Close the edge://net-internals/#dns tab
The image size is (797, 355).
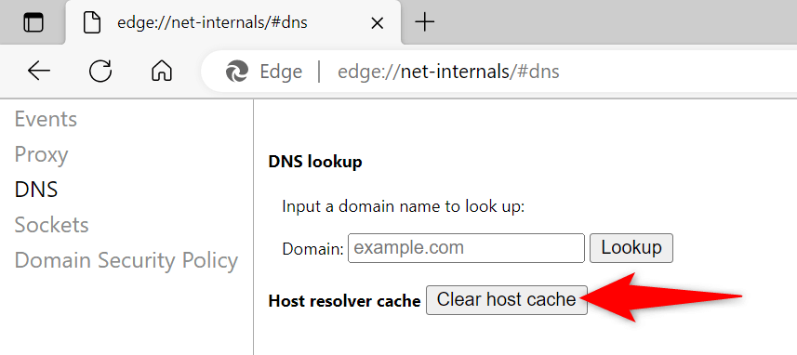coord(378,23)
